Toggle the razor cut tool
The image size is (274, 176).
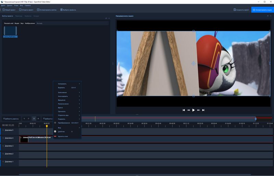coord(38,119)
